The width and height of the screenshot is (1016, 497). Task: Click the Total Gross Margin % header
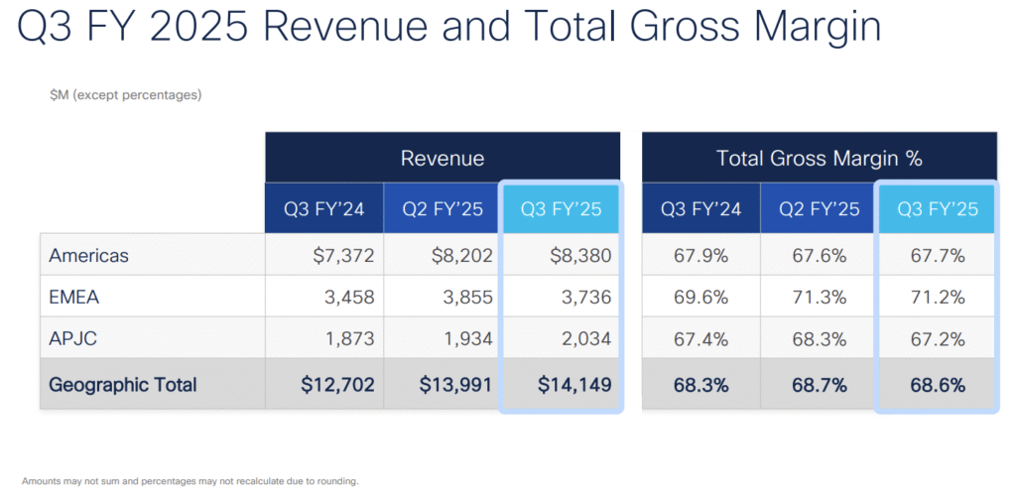click(819, 158)
